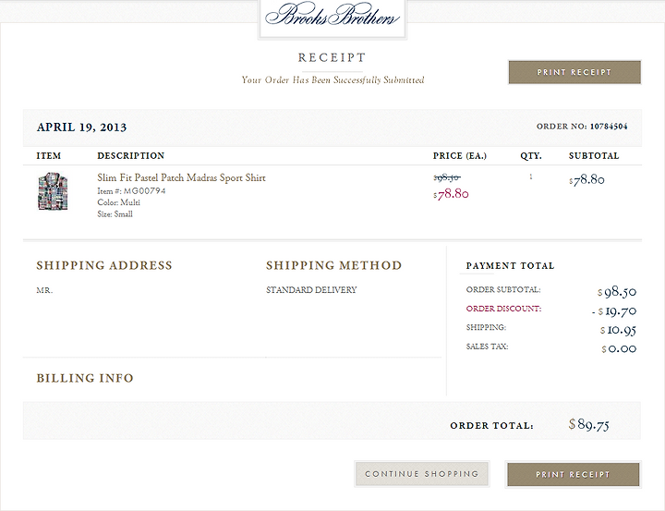Click the April 19, 2013 date
Image resolution: width=665 pixels, height=511 pixels.
pos(81,127)
